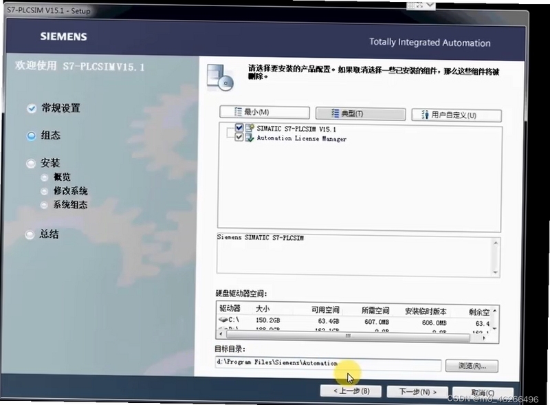Click the 组态 step in sidebar
The width and height of the screenshot is (550, 405).
(50, 135)
